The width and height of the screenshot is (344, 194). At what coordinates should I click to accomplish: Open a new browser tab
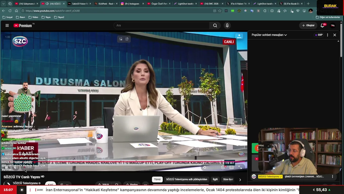click(308, 4)
